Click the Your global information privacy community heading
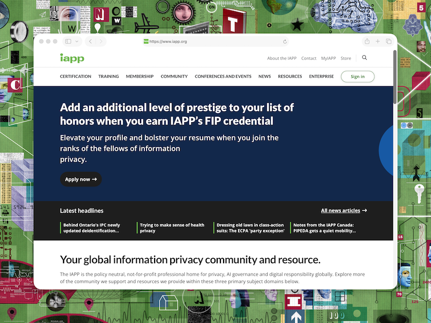This screenshot has height=323, width=431. (190, 259)
